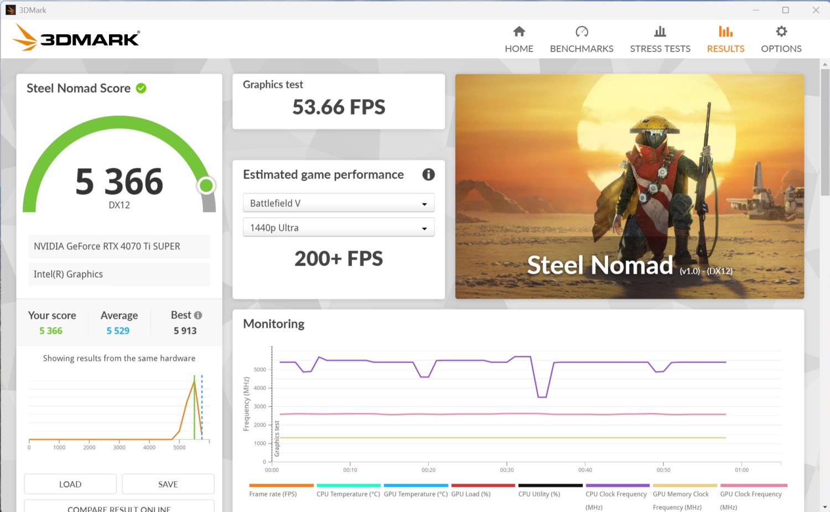Screen dimensions: 830x512
Task: Click the Home house icon
Action: 518,32
